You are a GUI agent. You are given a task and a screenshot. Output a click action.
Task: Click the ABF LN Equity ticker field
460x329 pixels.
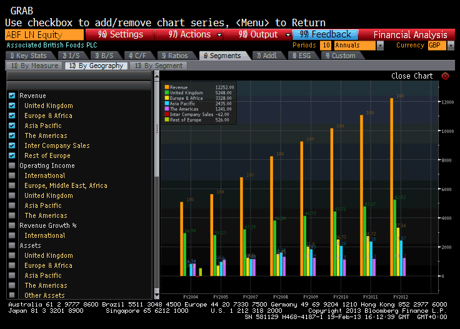[44, 35]
